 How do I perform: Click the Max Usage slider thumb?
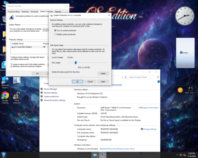point(76,63)
